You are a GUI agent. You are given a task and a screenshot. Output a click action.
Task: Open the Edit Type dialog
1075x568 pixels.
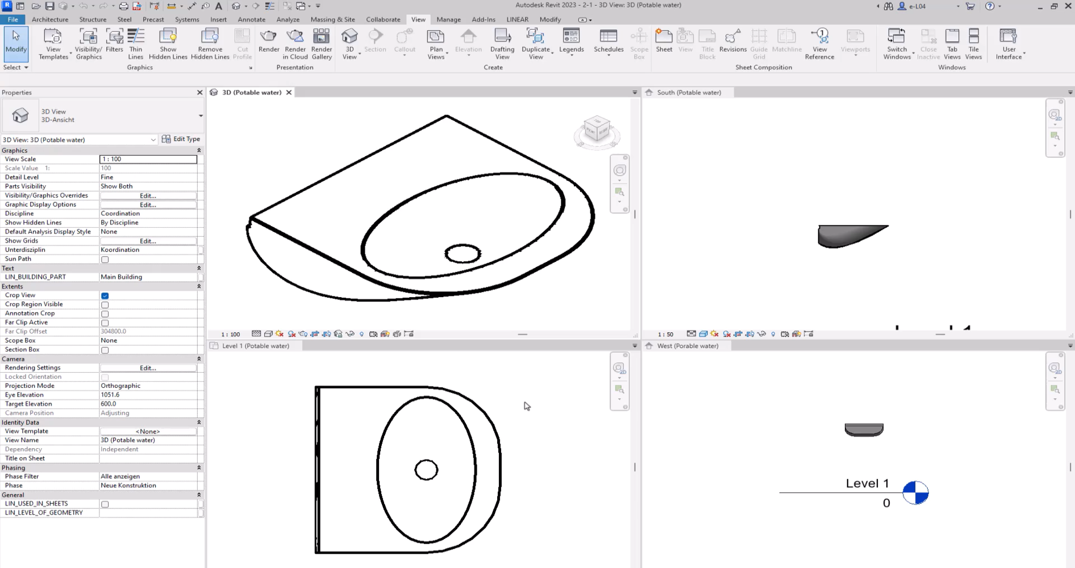click(182, 139)
